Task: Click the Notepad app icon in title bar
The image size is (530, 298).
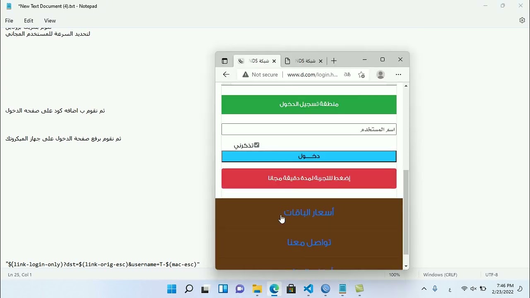Action: click(x=9, y=6)
